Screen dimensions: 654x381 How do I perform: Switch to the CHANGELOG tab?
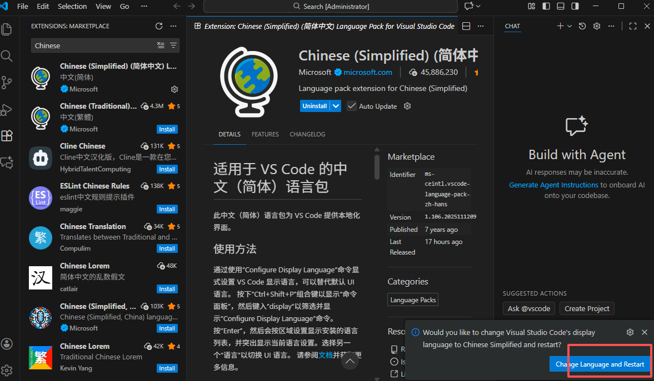(x=307, y=134)
